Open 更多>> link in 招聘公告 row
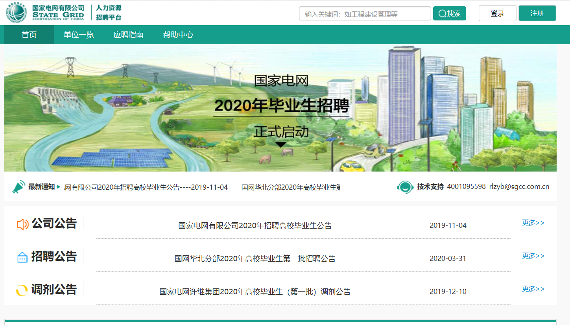The height and width of the screenshot is (325, 570). 533,256
